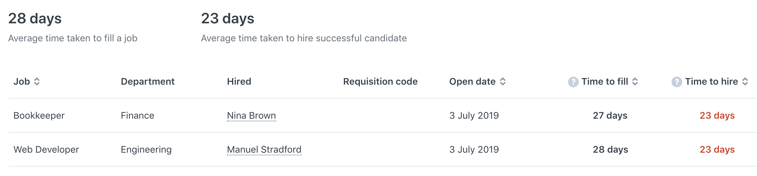Screen dimensions: 757x176
Task: Click the Open date header text
Action: pos(472,81)
